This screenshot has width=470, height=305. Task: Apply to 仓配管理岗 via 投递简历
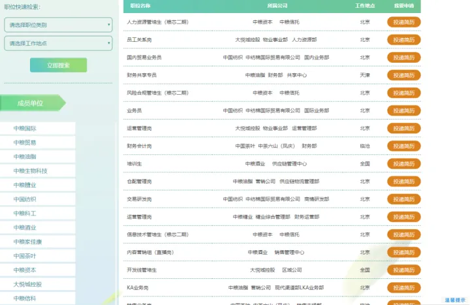[404, 182]
